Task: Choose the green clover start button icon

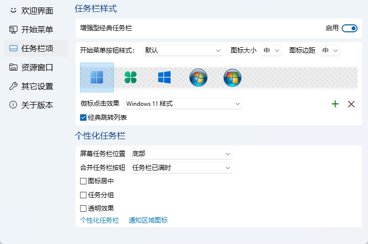Action: [x=131, y=78]
